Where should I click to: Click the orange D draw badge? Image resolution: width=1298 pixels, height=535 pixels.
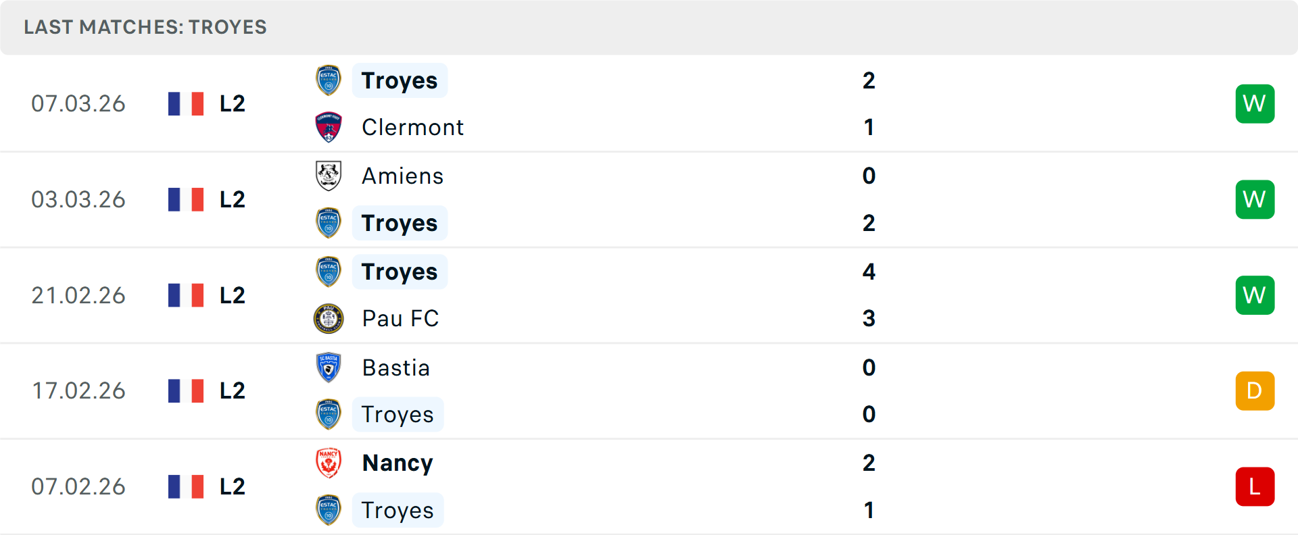point(1255,390)
